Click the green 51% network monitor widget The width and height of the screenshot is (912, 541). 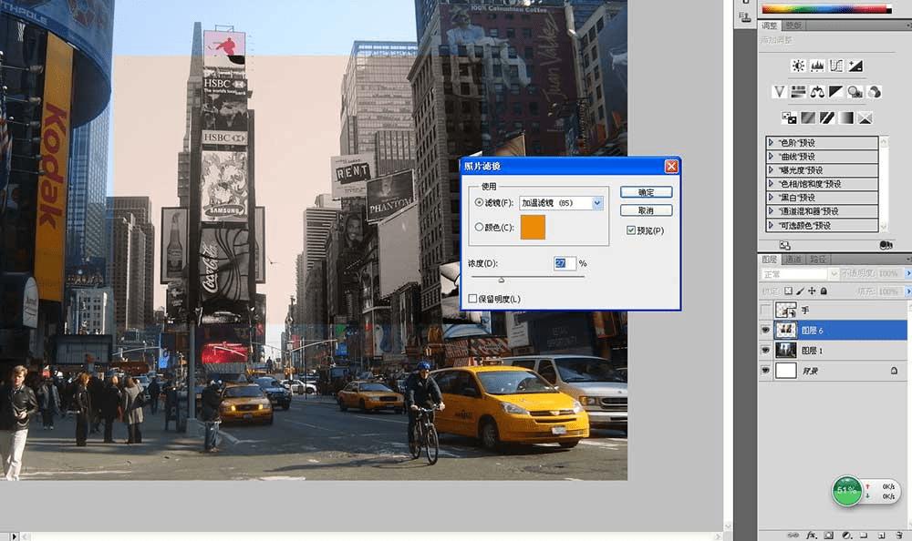[x=847, y=491]
